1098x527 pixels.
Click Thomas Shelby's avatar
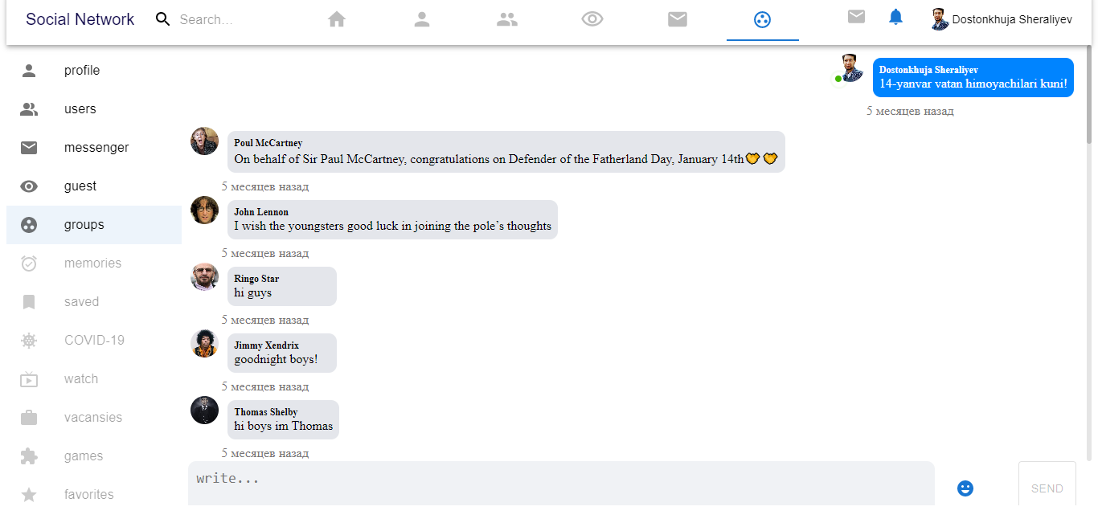pyautogui.click(x=205, y=410)
